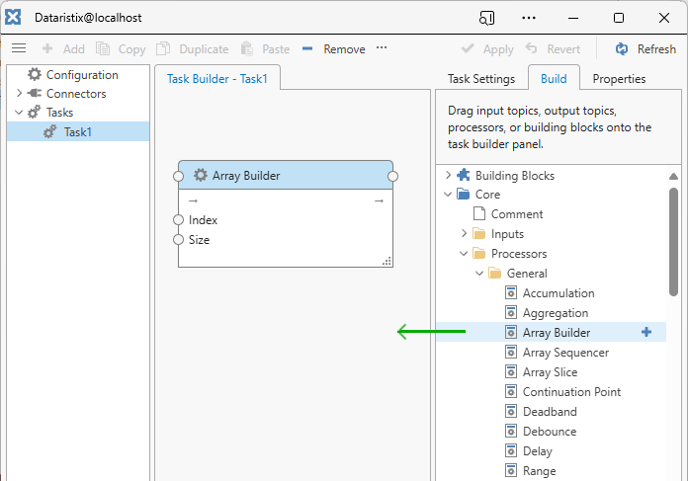The height and width of the screenshot is (481, 688).
Task: Click the Dataristix app logo icon
Action: (13, 18)
